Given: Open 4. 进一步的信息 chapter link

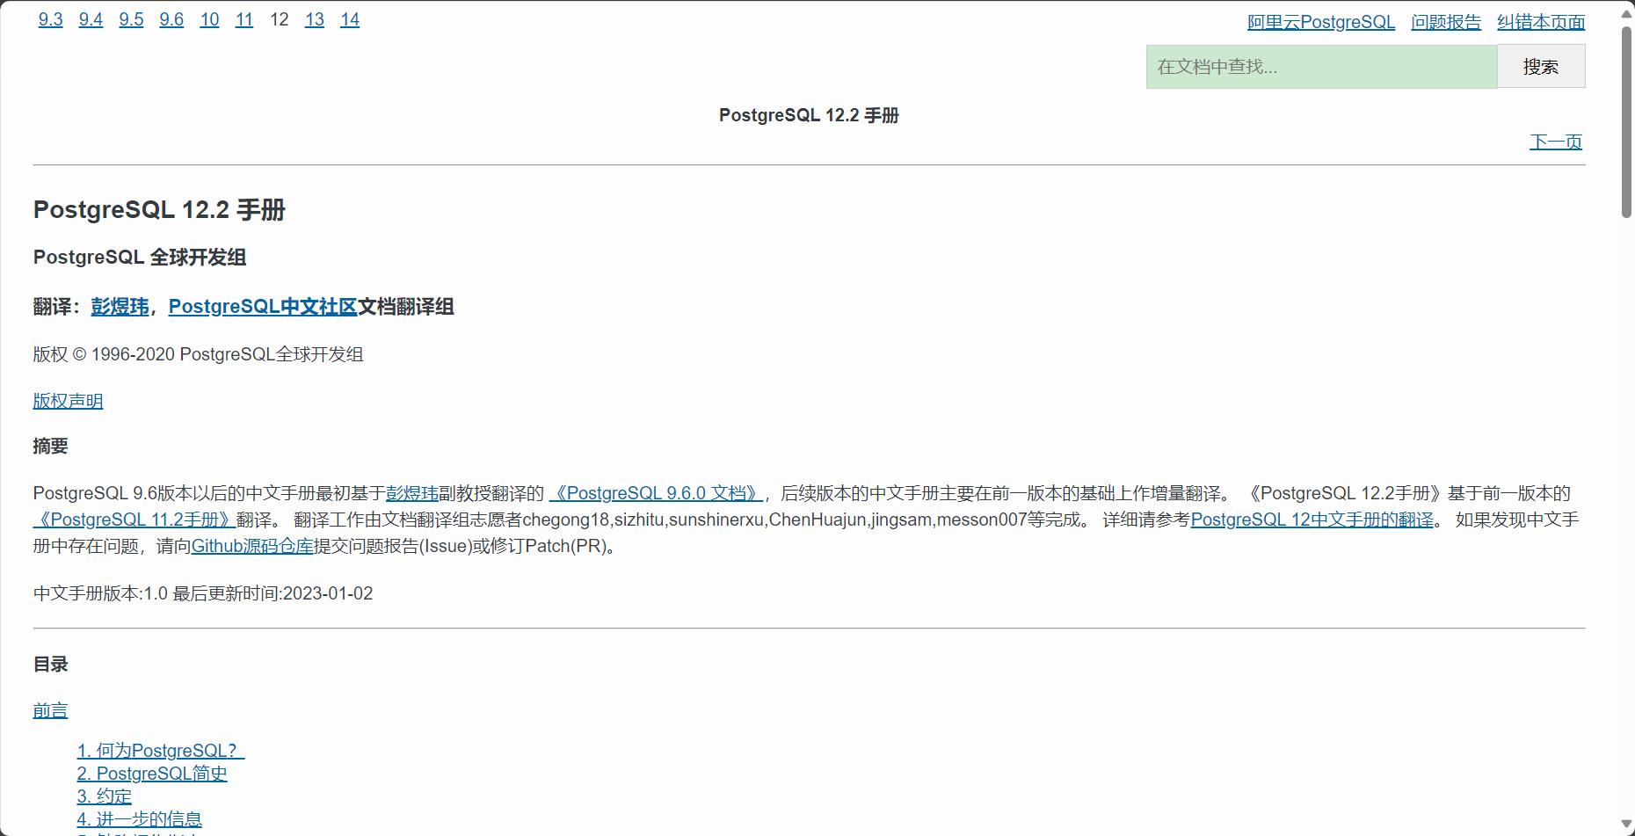Looking at the screenshot, I should pyautogui.click(x=139, y=819).
